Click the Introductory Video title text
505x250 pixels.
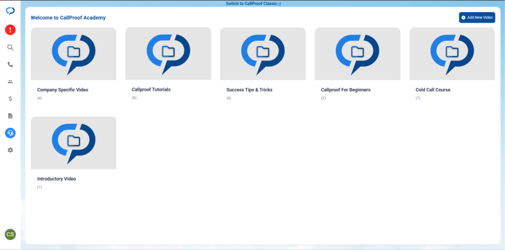pos(56,179)
